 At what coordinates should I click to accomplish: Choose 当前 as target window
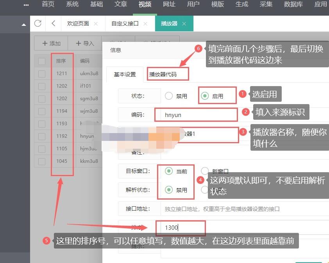tap(169, 171)
